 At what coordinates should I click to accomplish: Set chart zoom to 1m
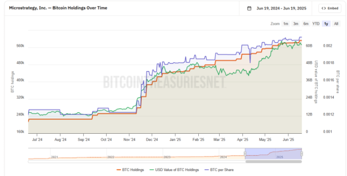286,24
